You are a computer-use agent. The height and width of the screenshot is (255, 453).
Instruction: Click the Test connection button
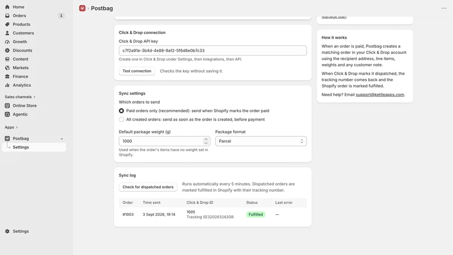pos(137,71)
